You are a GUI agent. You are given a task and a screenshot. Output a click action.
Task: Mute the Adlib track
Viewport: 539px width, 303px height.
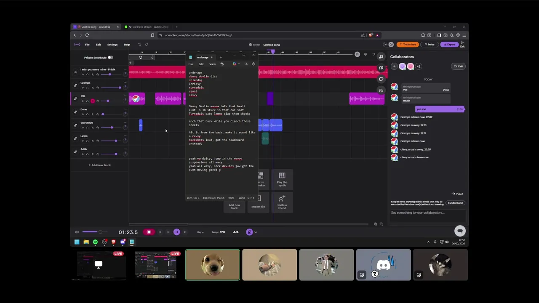click(x=83, y=154)
